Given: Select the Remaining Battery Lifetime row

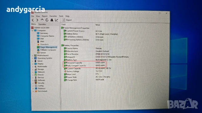Looking at the screenshot, I should (x=84, y=40).
